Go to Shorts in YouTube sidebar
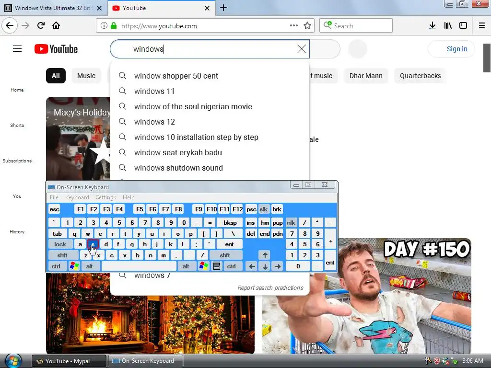Viewport: 491px width, 368px height. pyautogui.click(x=17, y=125)
